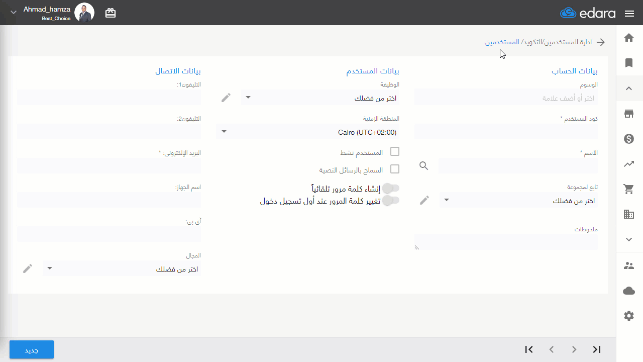Click the back arrow beside the breadcrumb
This screenshot has width=643, height=362.
pyautogui.click(x=600, y=42)
